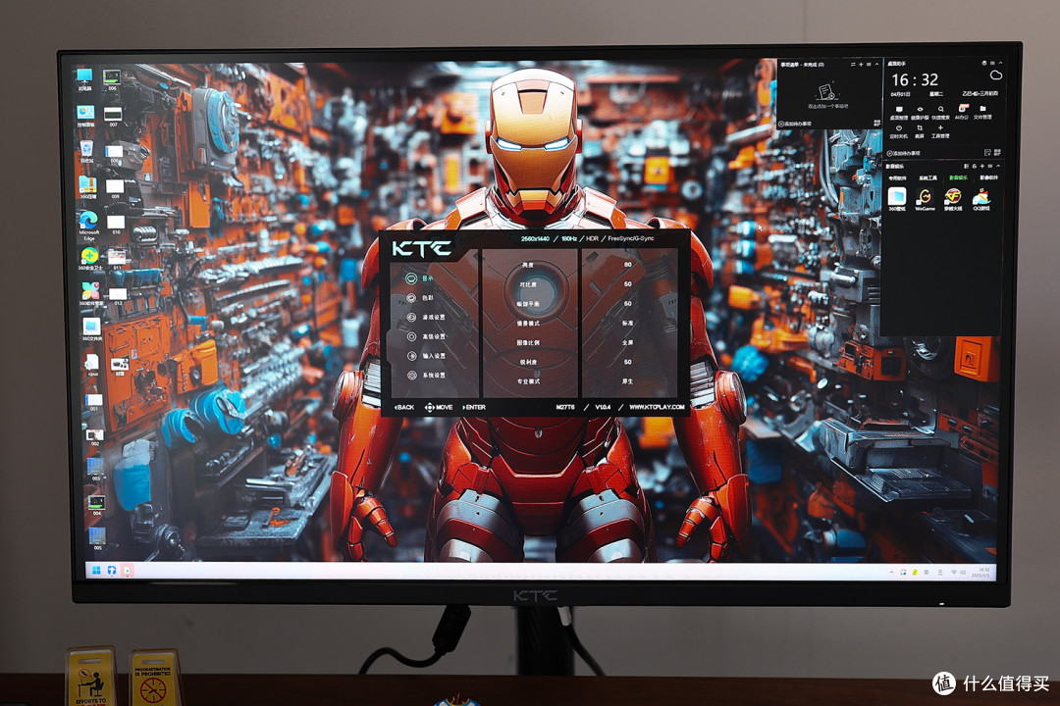Screen dimensions: 1060x706
Task: Select the desktop file named 006
Action: pyautogui.click(x=112, y=79)
